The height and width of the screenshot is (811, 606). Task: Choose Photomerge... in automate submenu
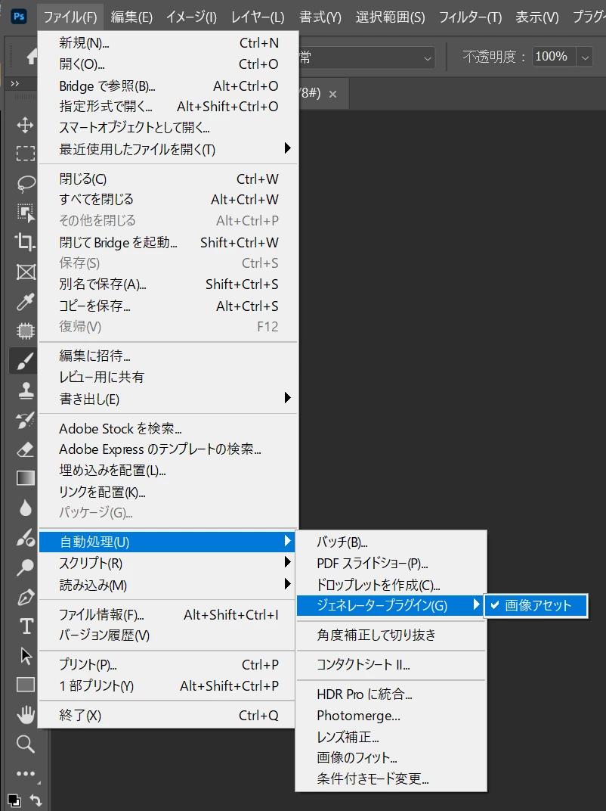390,716
